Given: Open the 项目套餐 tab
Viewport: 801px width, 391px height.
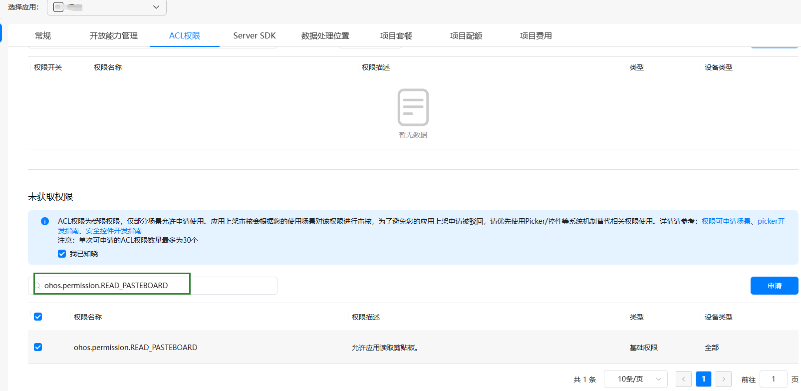Looking at the screenshot, I should pos(396,35).
